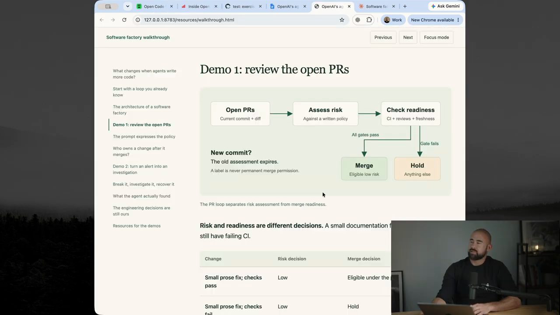Open Break it, investigate it, recover it
Image resolution: width=560 pixels, height=315 pixels.
tap(143, 184)
